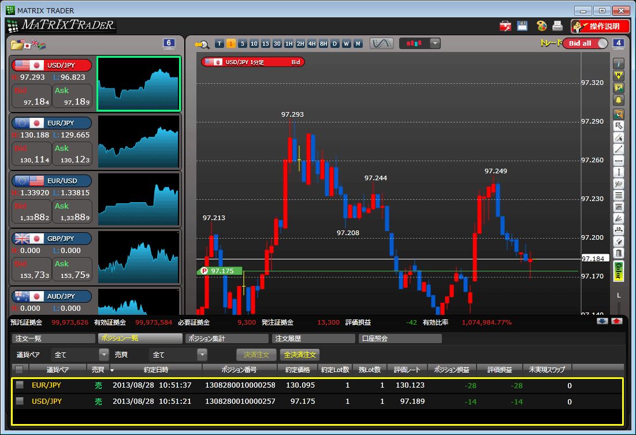This screenshot has width=636, height=435.
Task: Click the zoom back magnifier icon
Action: [x=202, y=44]
